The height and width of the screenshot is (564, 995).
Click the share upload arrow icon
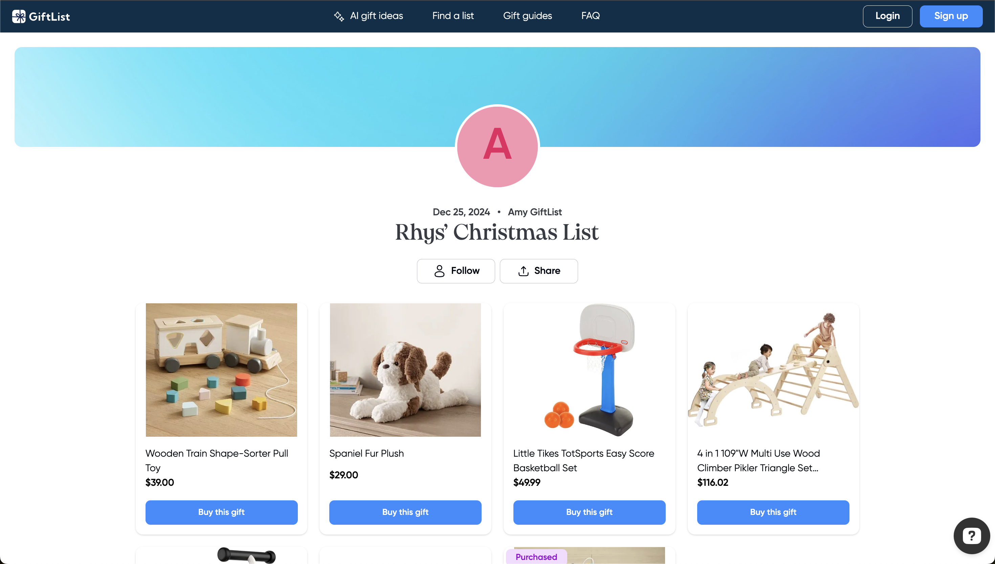coord(524,271)
